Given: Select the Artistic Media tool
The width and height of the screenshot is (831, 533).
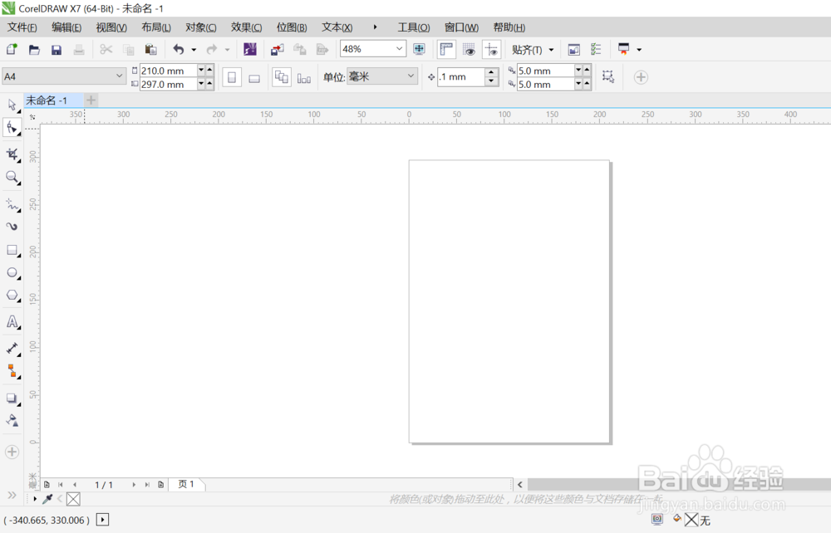Looking at the screenshot, I should click(x=12, y=227).
